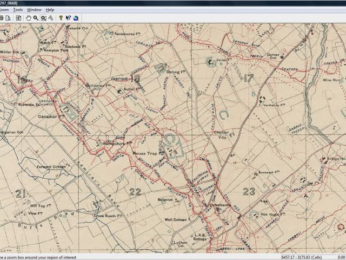Activate the zoom box tool

[43, 18]
